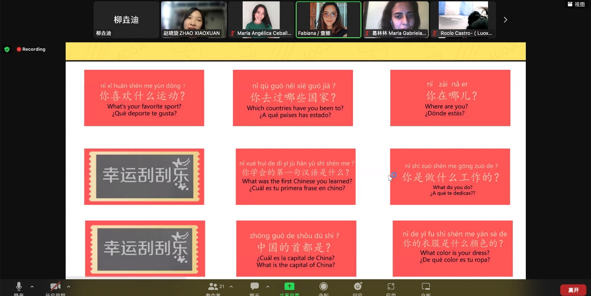The image size is (591, 296).
Task: Expand the chat options arrow
Action: 267,287
